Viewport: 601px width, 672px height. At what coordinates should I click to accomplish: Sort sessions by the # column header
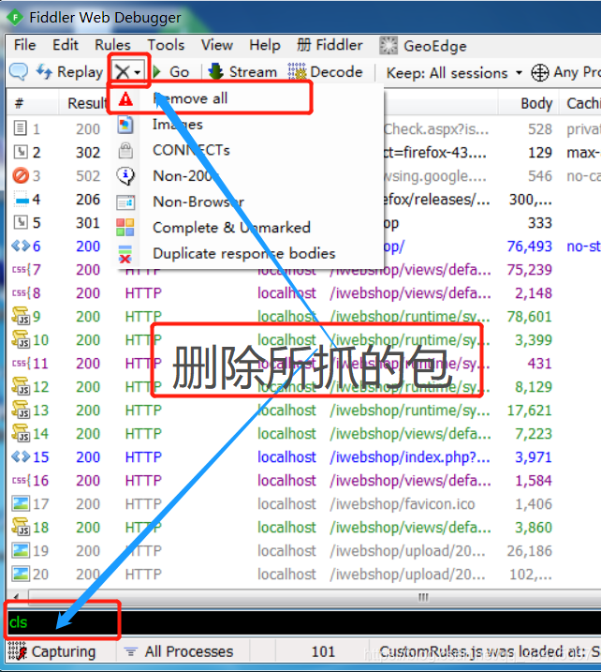[20, 103]
